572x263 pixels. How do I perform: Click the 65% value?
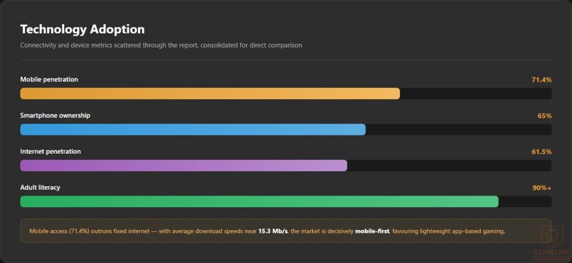coord(545,116)
